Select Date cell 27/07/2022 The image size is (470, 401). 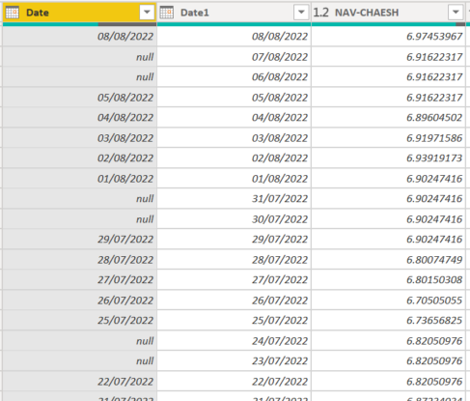[79, 280]
